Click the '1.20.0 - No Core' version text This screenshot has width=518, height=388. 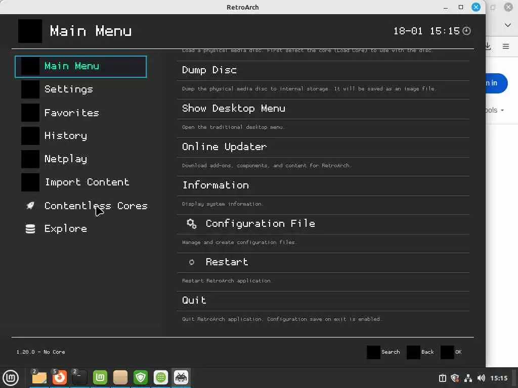pos(40,352)
